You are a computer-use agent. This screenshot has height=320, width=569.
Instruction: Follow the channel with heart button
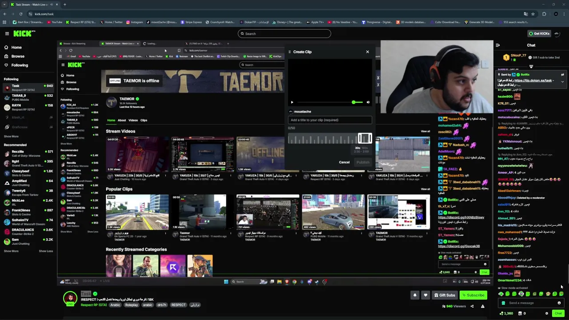tap(425, 295)
